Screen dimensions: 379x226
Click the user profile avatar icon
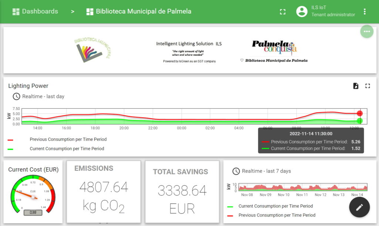tap(302, 11)
